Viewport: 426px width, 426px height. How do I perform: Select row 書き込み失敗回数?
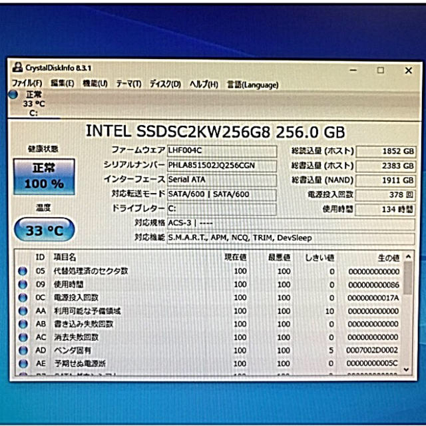(209, 324)
